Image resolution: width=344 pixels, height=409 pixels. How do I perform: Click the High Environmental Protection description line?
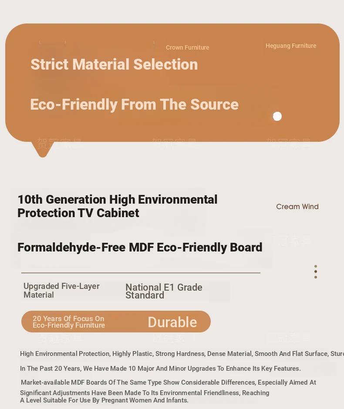pyautogui.click(x=182, y=354)
